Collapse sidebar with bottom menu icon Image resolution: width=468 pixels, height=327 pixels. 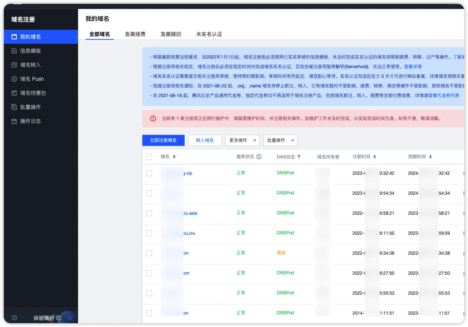click(x=14, y=318)
